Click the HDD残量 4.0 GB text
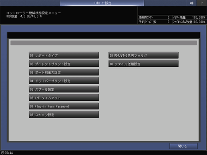 [24, 16]
